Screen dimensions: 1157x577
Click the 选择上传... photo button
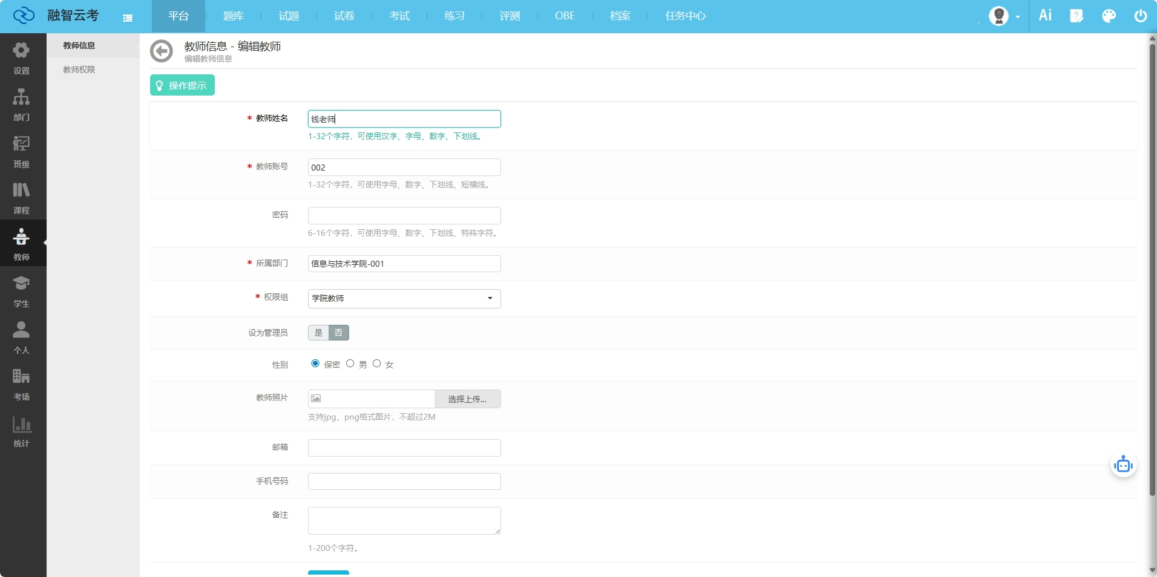[x=467, y=399]
